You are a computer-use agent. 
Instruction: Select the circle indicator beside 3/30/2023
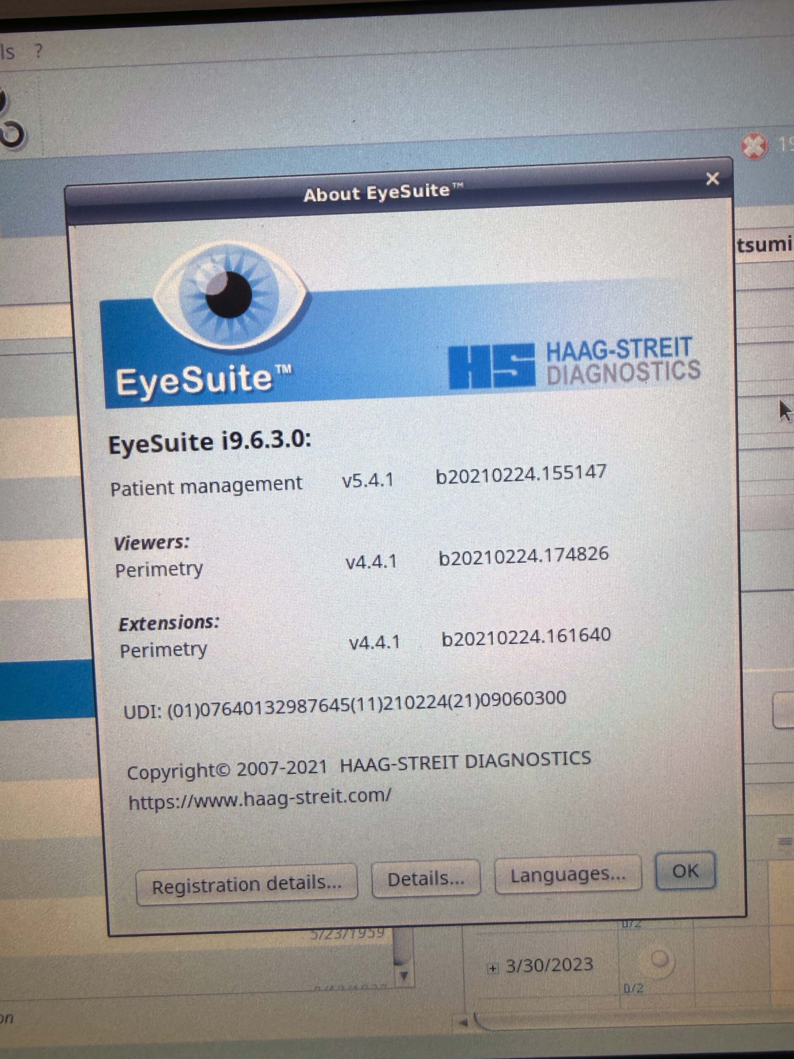(660, 958)
